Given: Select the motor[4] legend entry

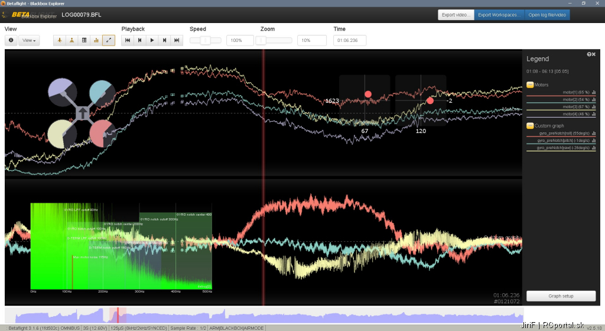Looking at the screenshot, I should (x=561, y=114).
